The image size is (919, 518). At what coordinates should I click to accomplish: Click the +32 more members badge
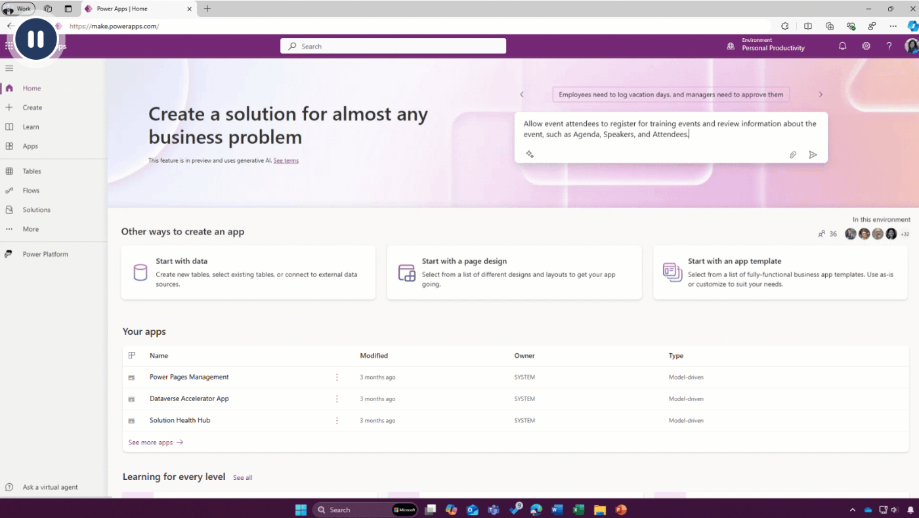click(905, 234)
